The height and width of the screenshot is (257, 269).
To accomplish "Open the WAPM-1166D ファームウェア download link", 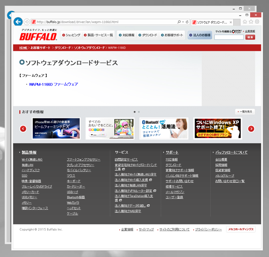I will coord(53,84).
